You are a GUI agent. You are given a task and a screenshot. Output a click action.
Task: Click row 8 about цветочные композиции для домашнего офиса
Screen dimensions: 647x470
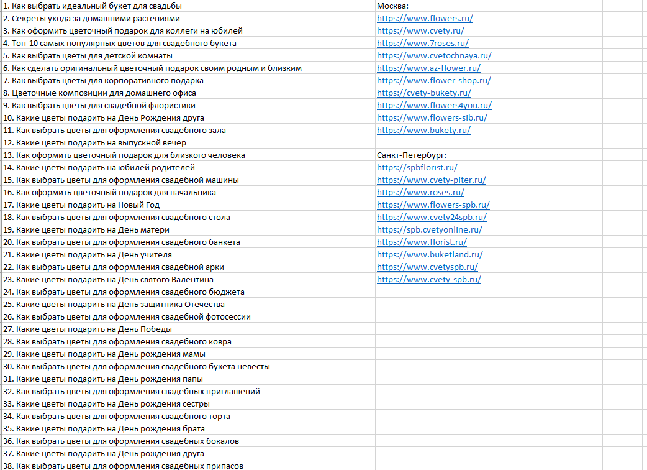click(x=99, y=93)
